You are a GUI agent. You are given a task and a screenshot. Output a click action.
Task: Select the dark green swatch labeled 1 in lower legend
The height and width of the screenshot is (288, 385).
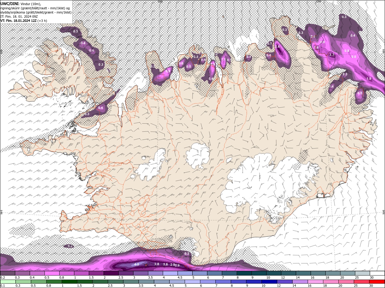click(x=69, y=282)
